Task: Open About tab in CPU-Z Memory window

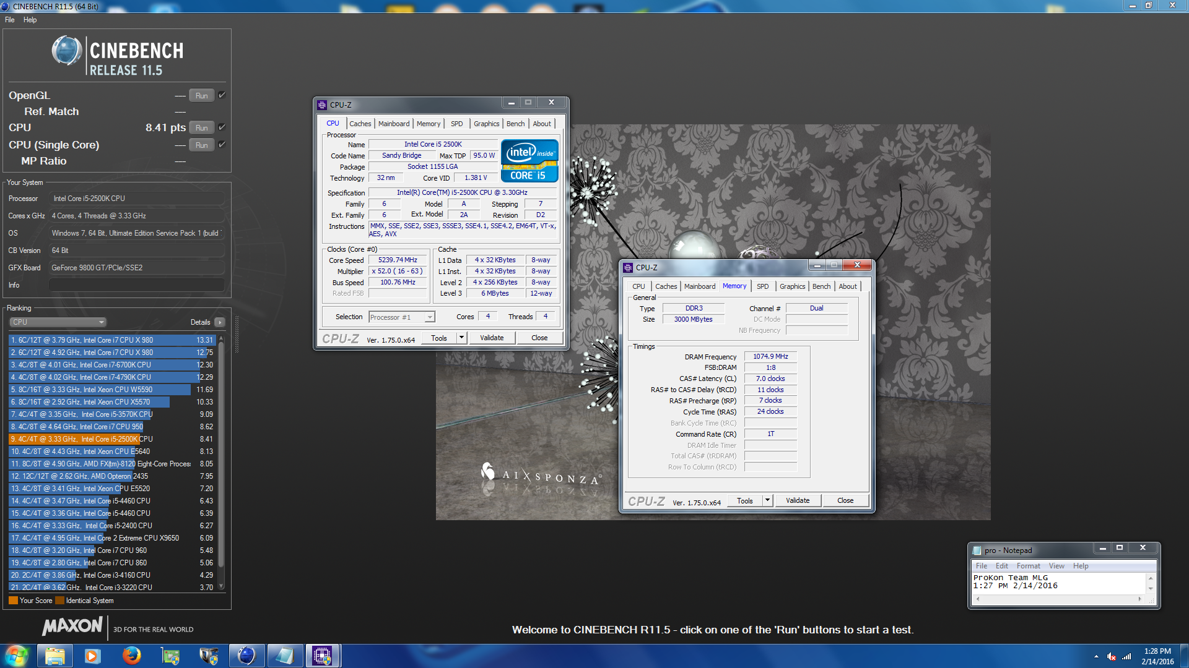Action: click(x=848, y=286)
